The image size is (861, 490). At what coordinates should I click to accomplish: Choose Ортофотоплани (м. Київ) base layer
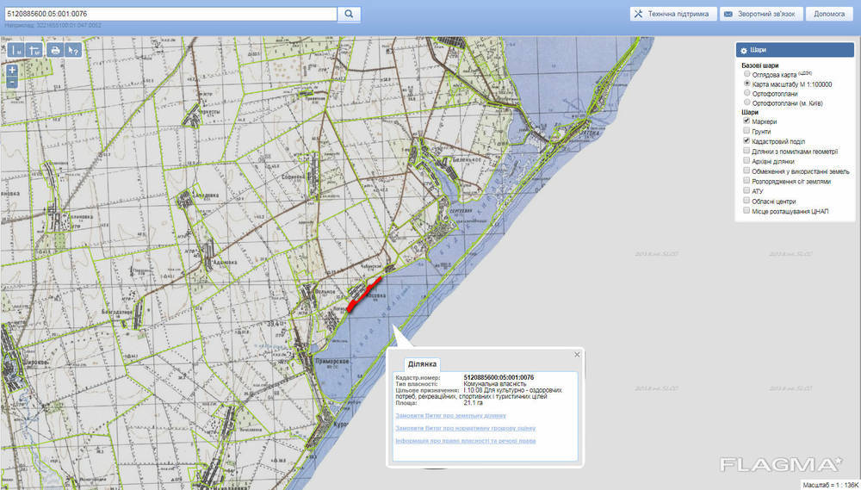tap(746, 103)
